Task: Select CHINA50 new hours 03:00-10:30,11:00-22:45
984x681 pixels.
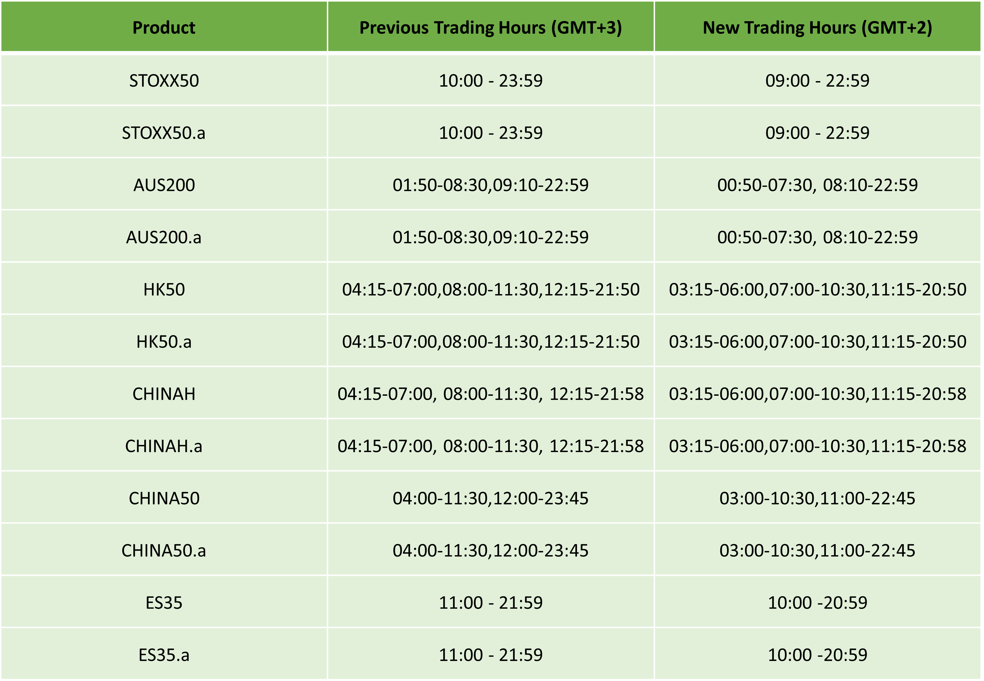Action: click(817, 498)
